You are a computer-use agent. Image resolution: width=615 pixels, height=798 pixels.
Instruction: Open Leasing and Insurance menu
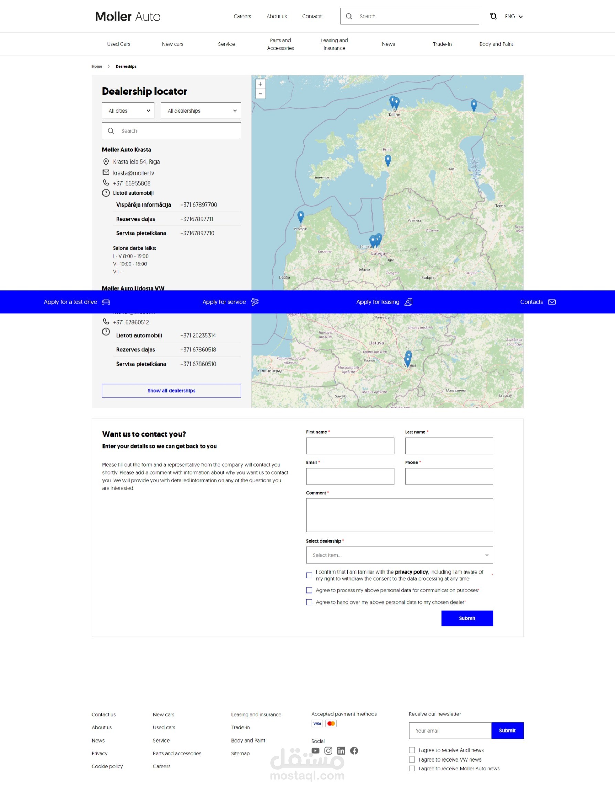click(334, 44)
